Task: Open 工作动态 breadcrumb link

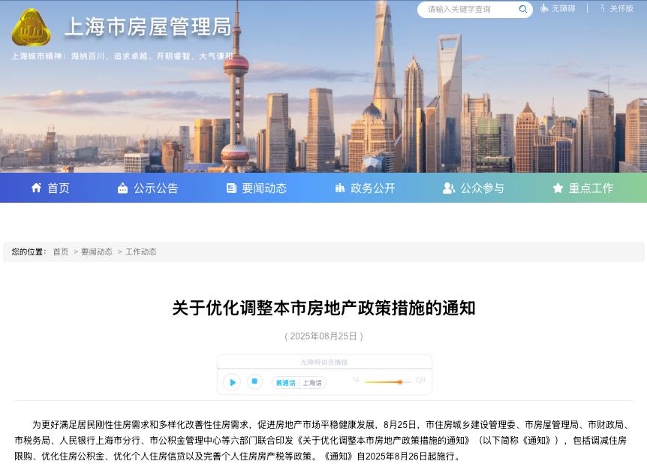Action: click(x=140, y=252)
